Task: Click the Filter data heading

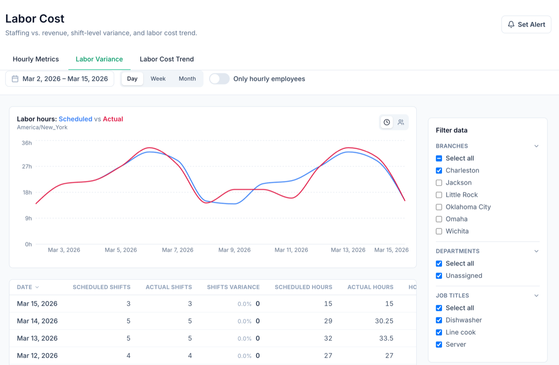Action: click(x=451, y=131)
